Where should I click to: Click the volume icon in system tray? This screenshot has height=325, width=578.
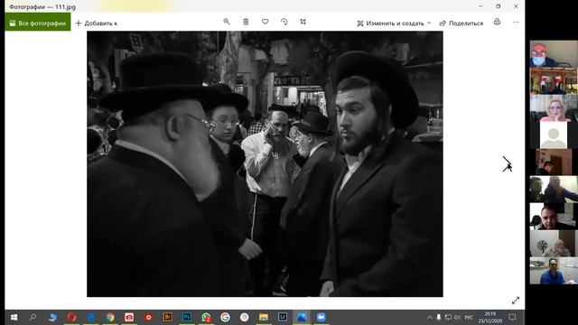[x=457, y=317]
